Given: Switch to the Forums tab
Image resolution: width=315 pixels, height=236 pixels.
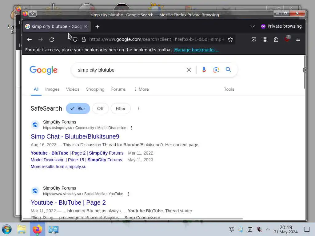Looking at the screenshot, I should [118, 89].
